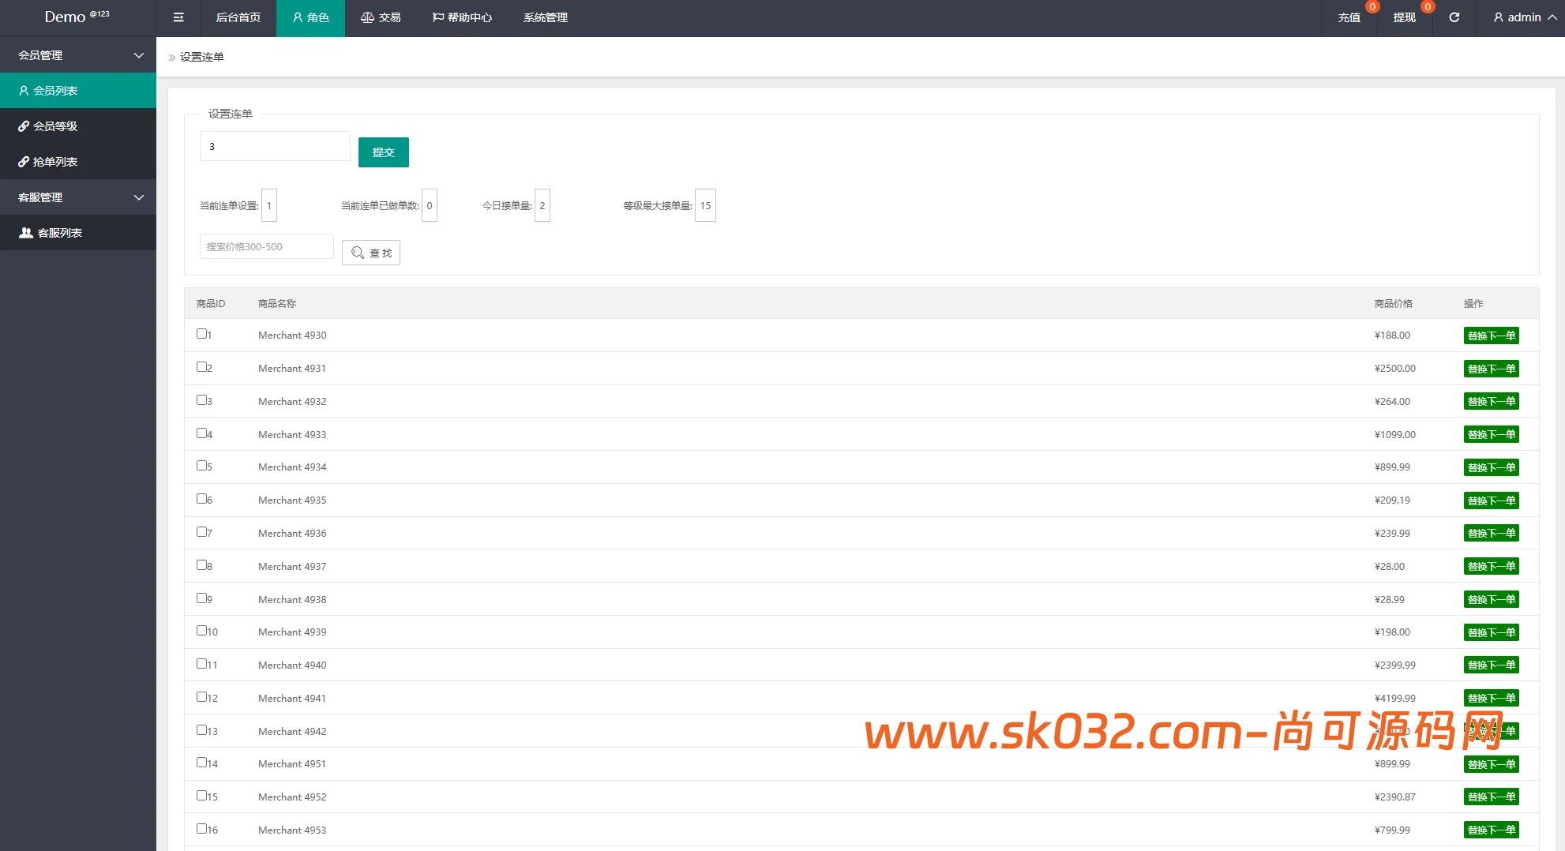Click the 提现 withdrawal notification item
The width and height of the screenshot is (1565, 851).
(x=1404, y=17)
